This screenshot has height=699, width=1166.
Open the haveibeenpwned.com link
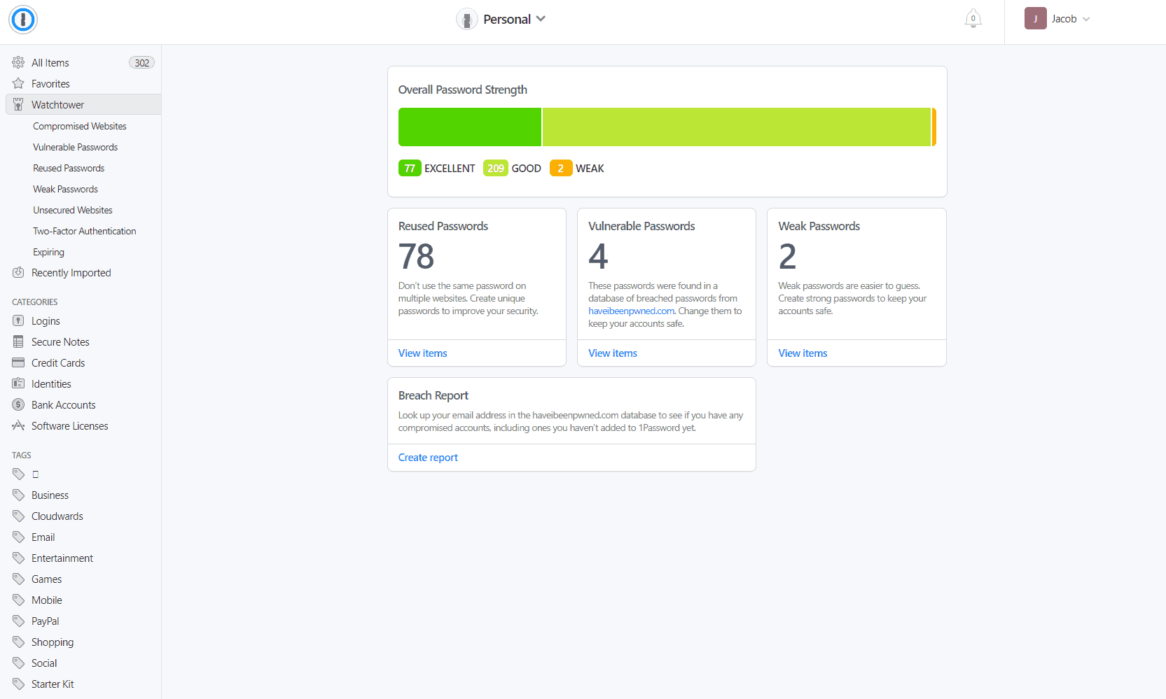coord(631,311)
